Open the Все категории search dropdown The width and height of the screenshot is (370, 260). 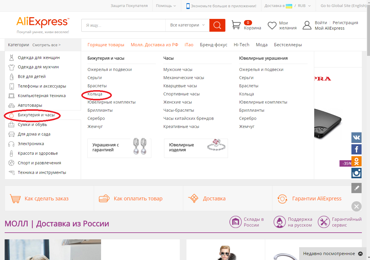point(187,25)
